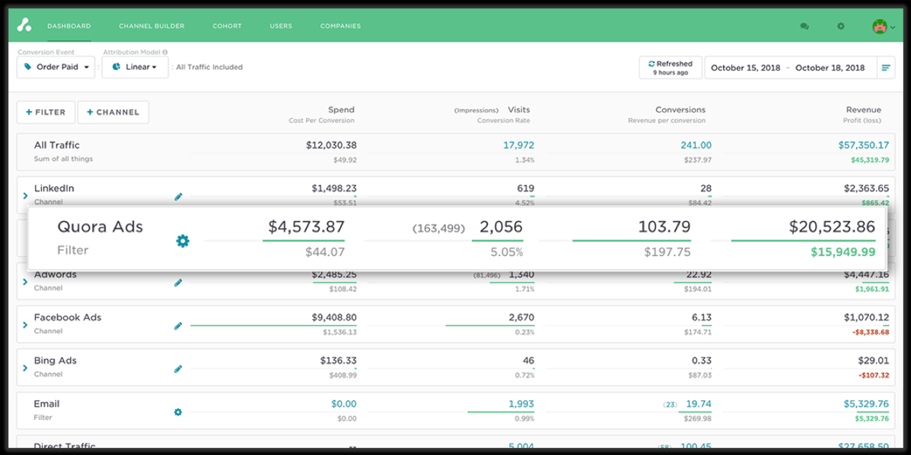Click the Refreshed data button
This screenshot has width=911, height=455.
coord(671,68)
